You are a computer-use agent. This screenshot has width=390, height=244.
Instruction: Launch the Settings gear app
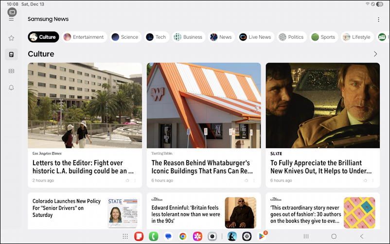click(247, 236)
